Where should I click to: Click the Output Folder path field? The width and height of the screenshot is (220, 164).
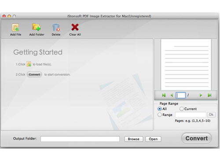point(80,139)
